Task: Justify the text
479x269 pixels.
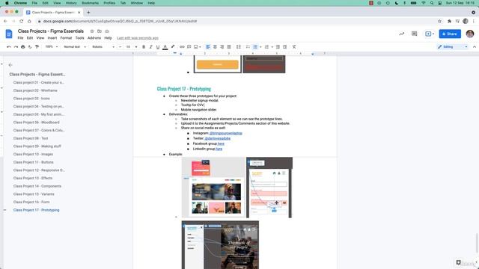Action: pyautogui.click(x=229, y=47)
